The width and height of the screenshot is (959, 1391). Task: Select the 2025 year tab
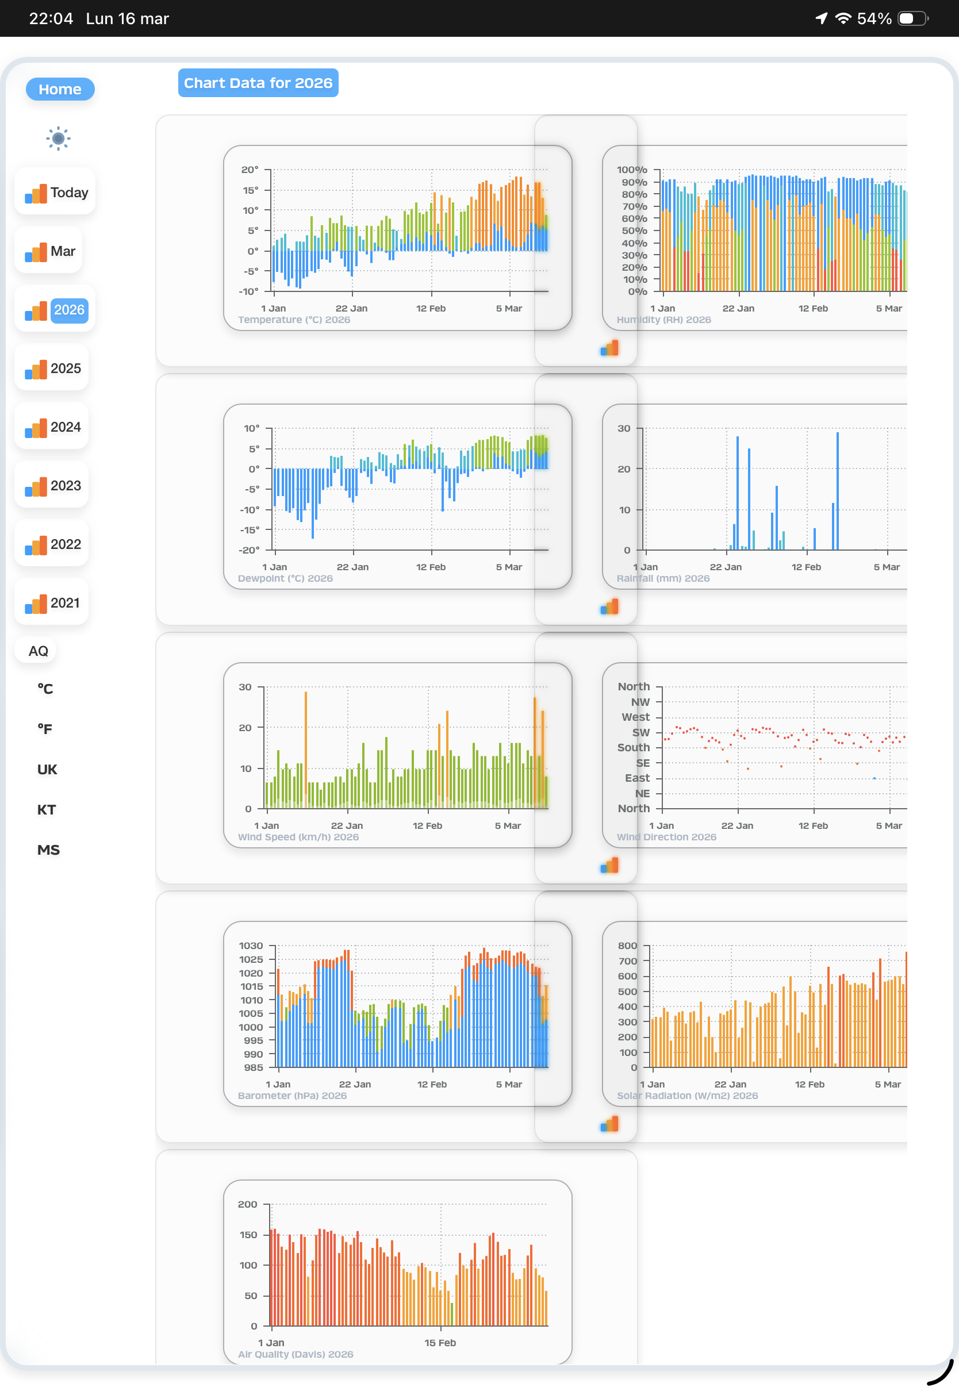[x=52, y=368]
